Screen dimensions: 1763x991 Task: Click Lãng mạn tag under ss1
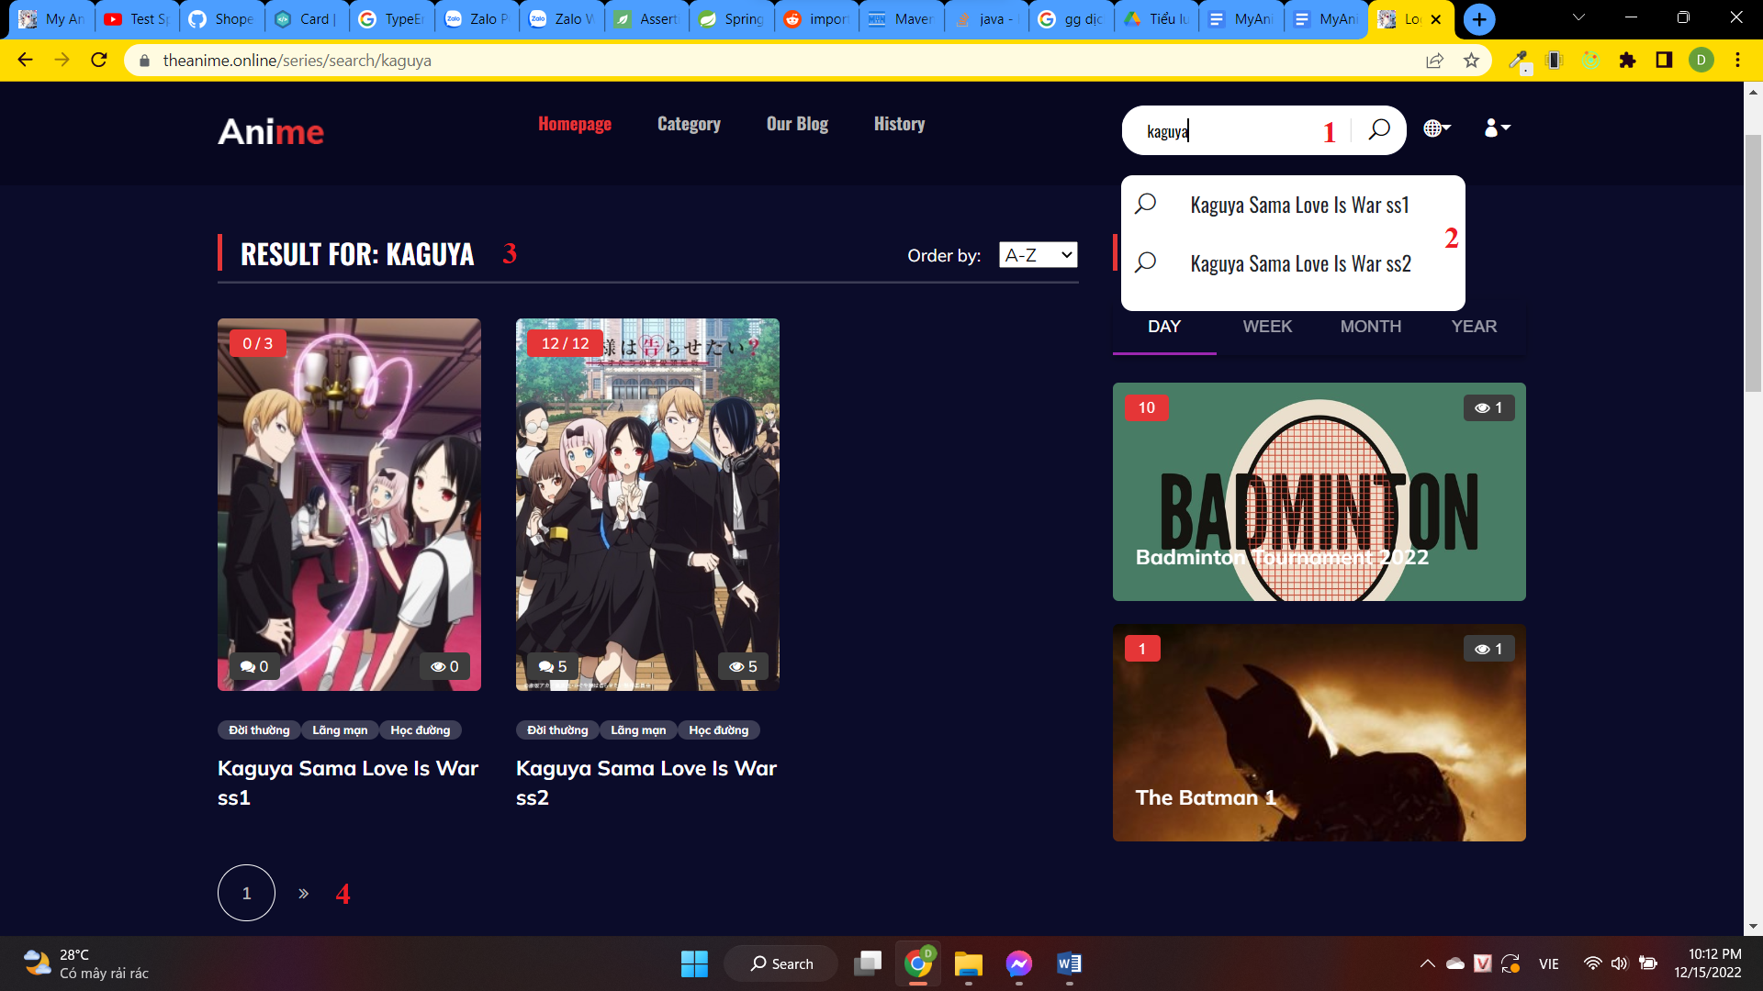tap(340, 730)
